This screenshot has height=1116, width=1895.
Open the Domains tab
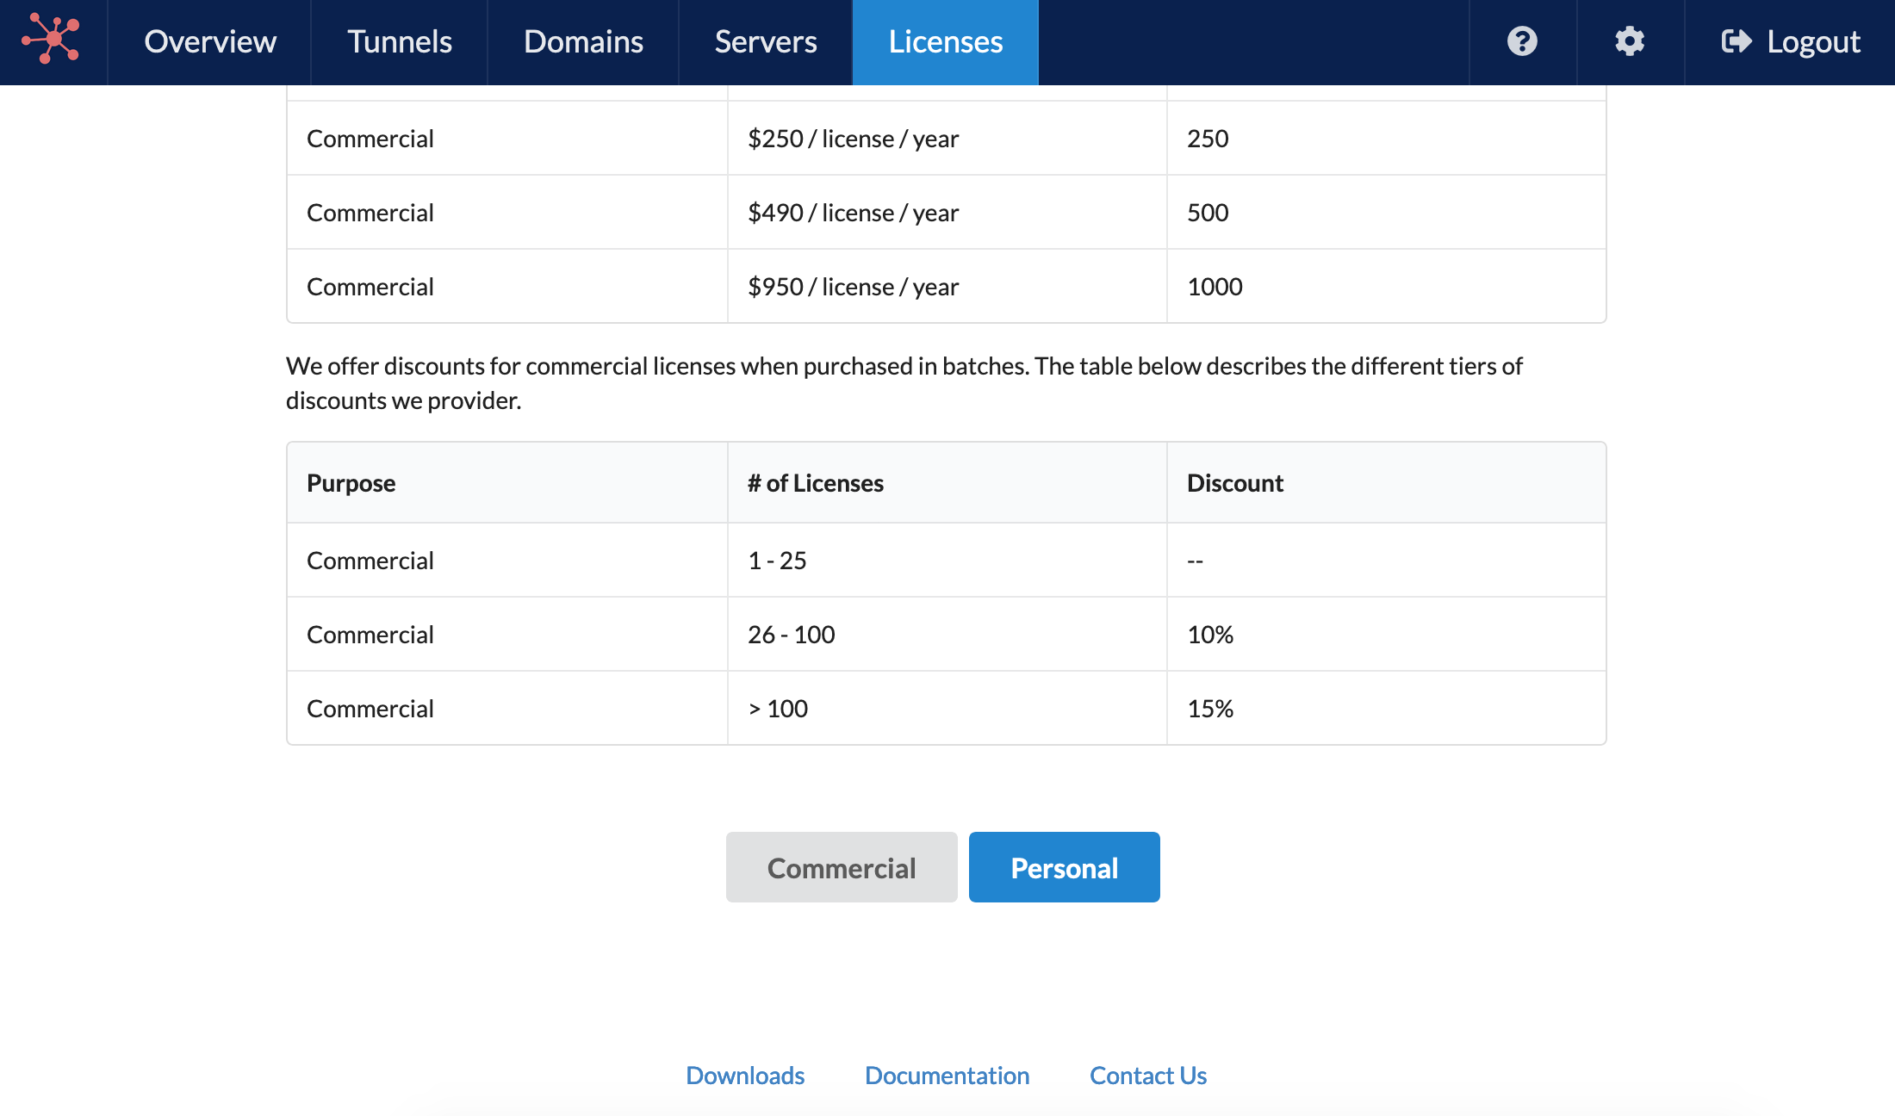tap(583, 41)
